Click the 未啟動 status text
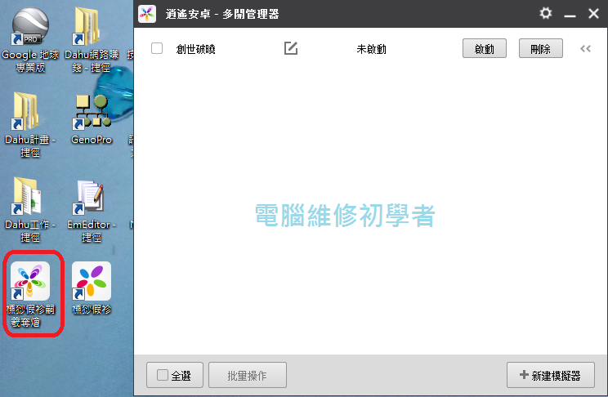The width and height of the screenshot is (608, 397). [x=371, y=49]
